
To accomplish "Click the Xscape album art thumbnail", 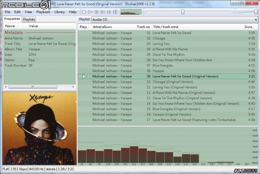I will coord(40,129).
